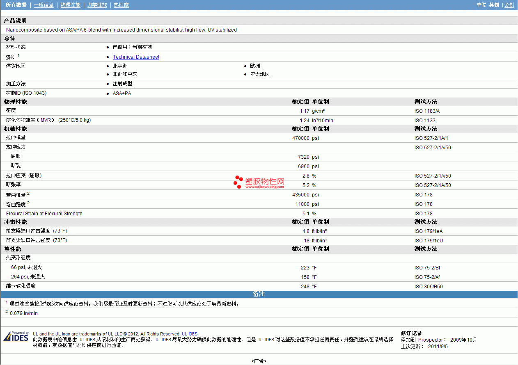Viewport: 518px width, 365px height.
Task: Select the density value 1.17
Action: (304, 111)
